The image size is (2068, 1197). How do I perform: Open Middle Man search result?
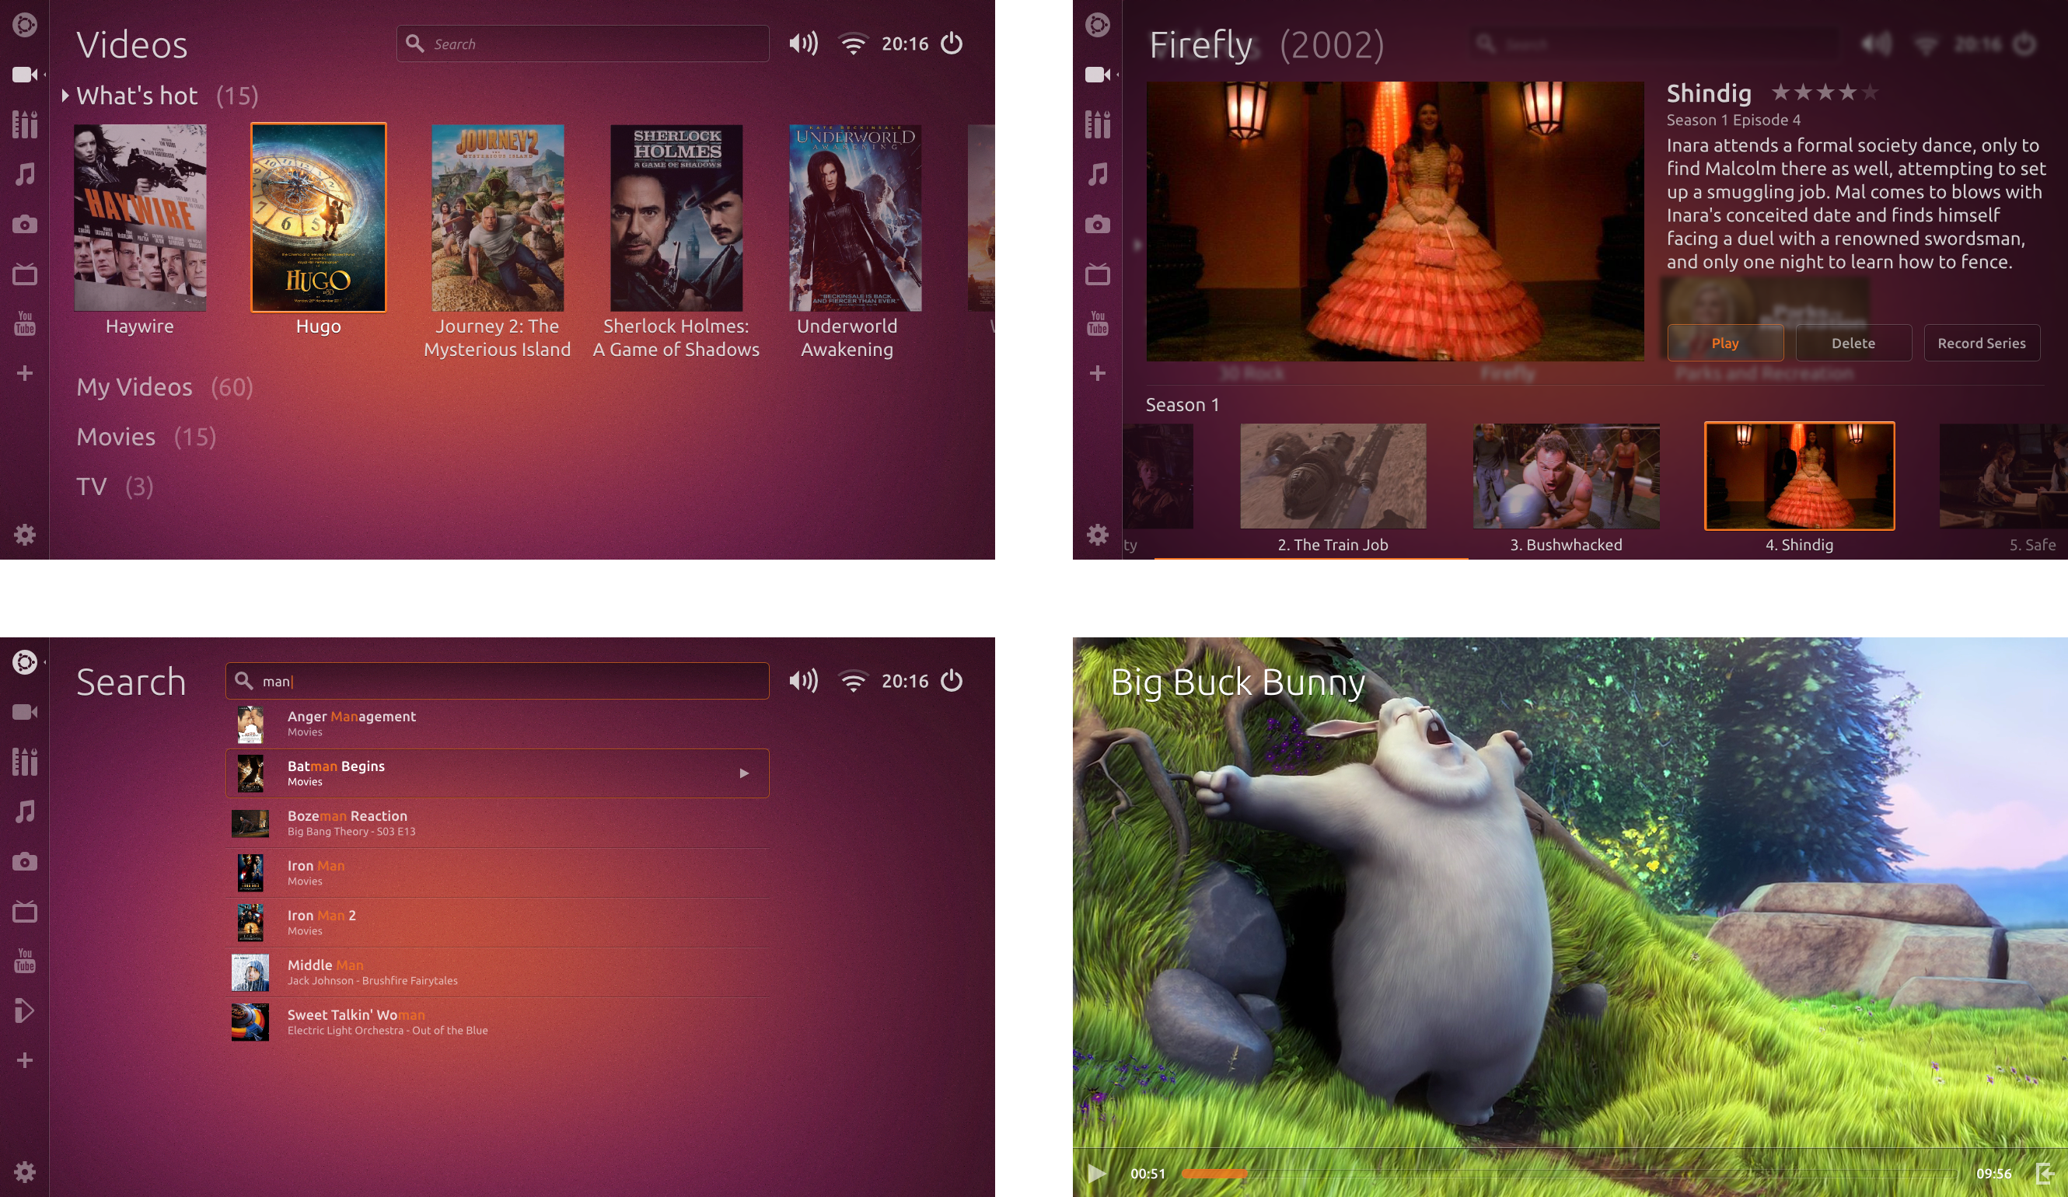click(498, 972)
